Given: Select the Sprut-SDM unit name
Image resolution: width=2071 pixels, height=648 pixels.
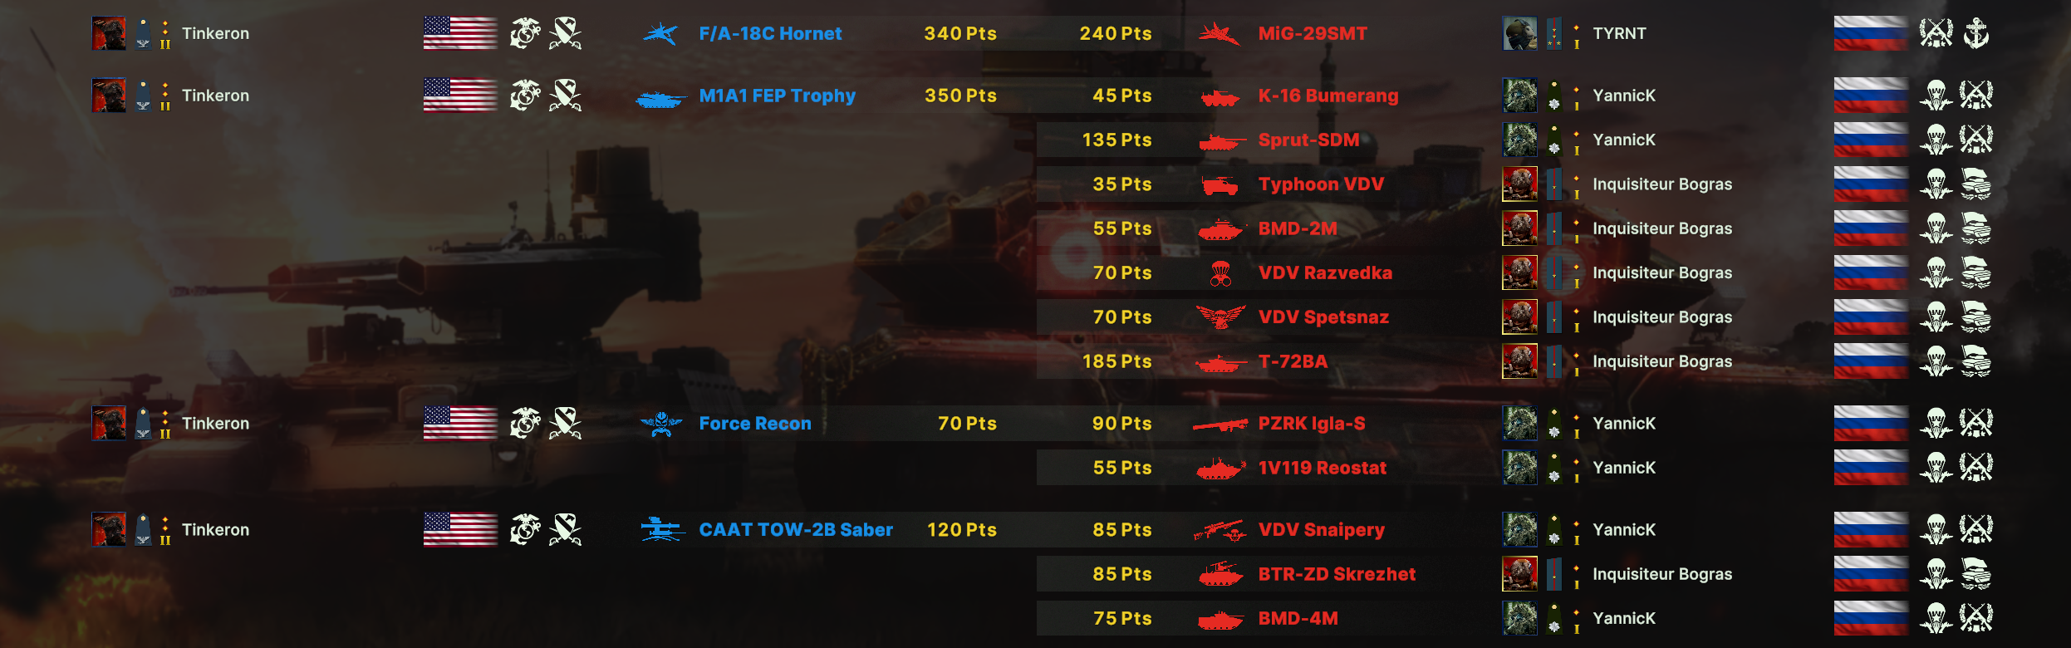Looking at the screenshot, I should pos(1308,140).
